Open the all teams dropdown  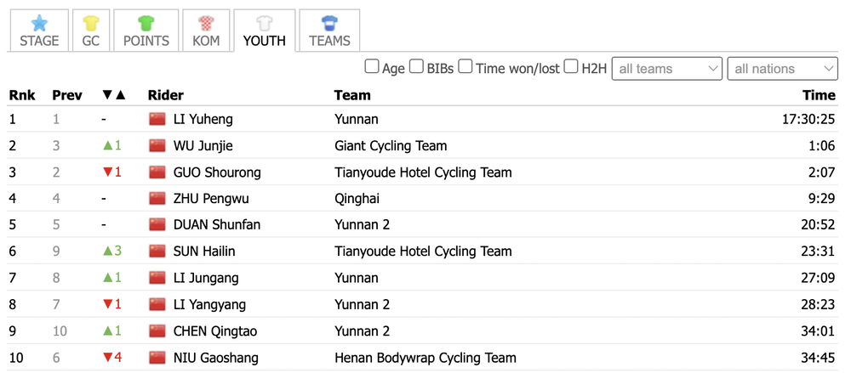click(667, 69)
